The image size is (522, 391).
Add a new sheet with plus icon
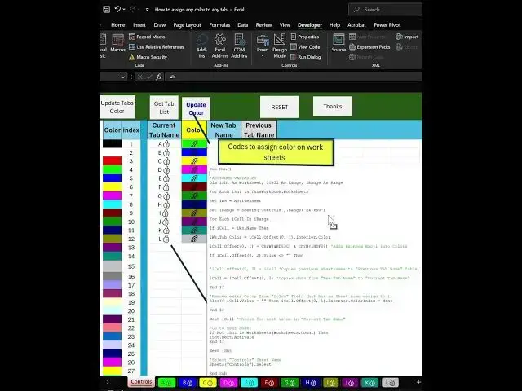418,382
